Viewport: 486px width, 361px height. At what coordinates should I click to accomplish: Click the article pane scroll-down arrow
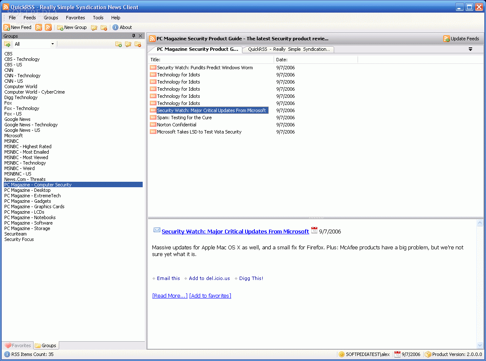point(480,345)
